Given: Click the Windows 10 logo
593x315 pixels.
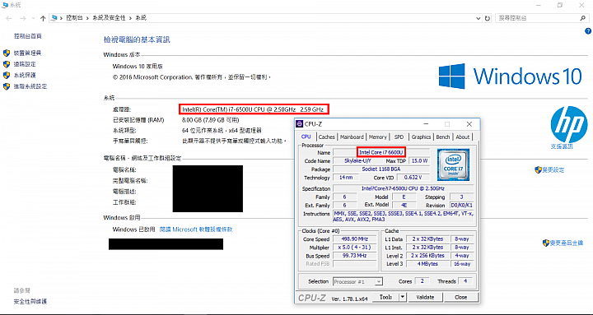Looking at the screenshot, I should [510, 76].
